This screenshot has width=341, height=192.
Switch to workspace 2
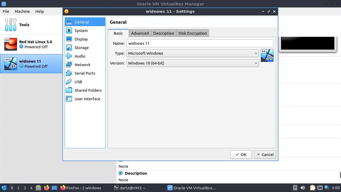pos(18,188)
